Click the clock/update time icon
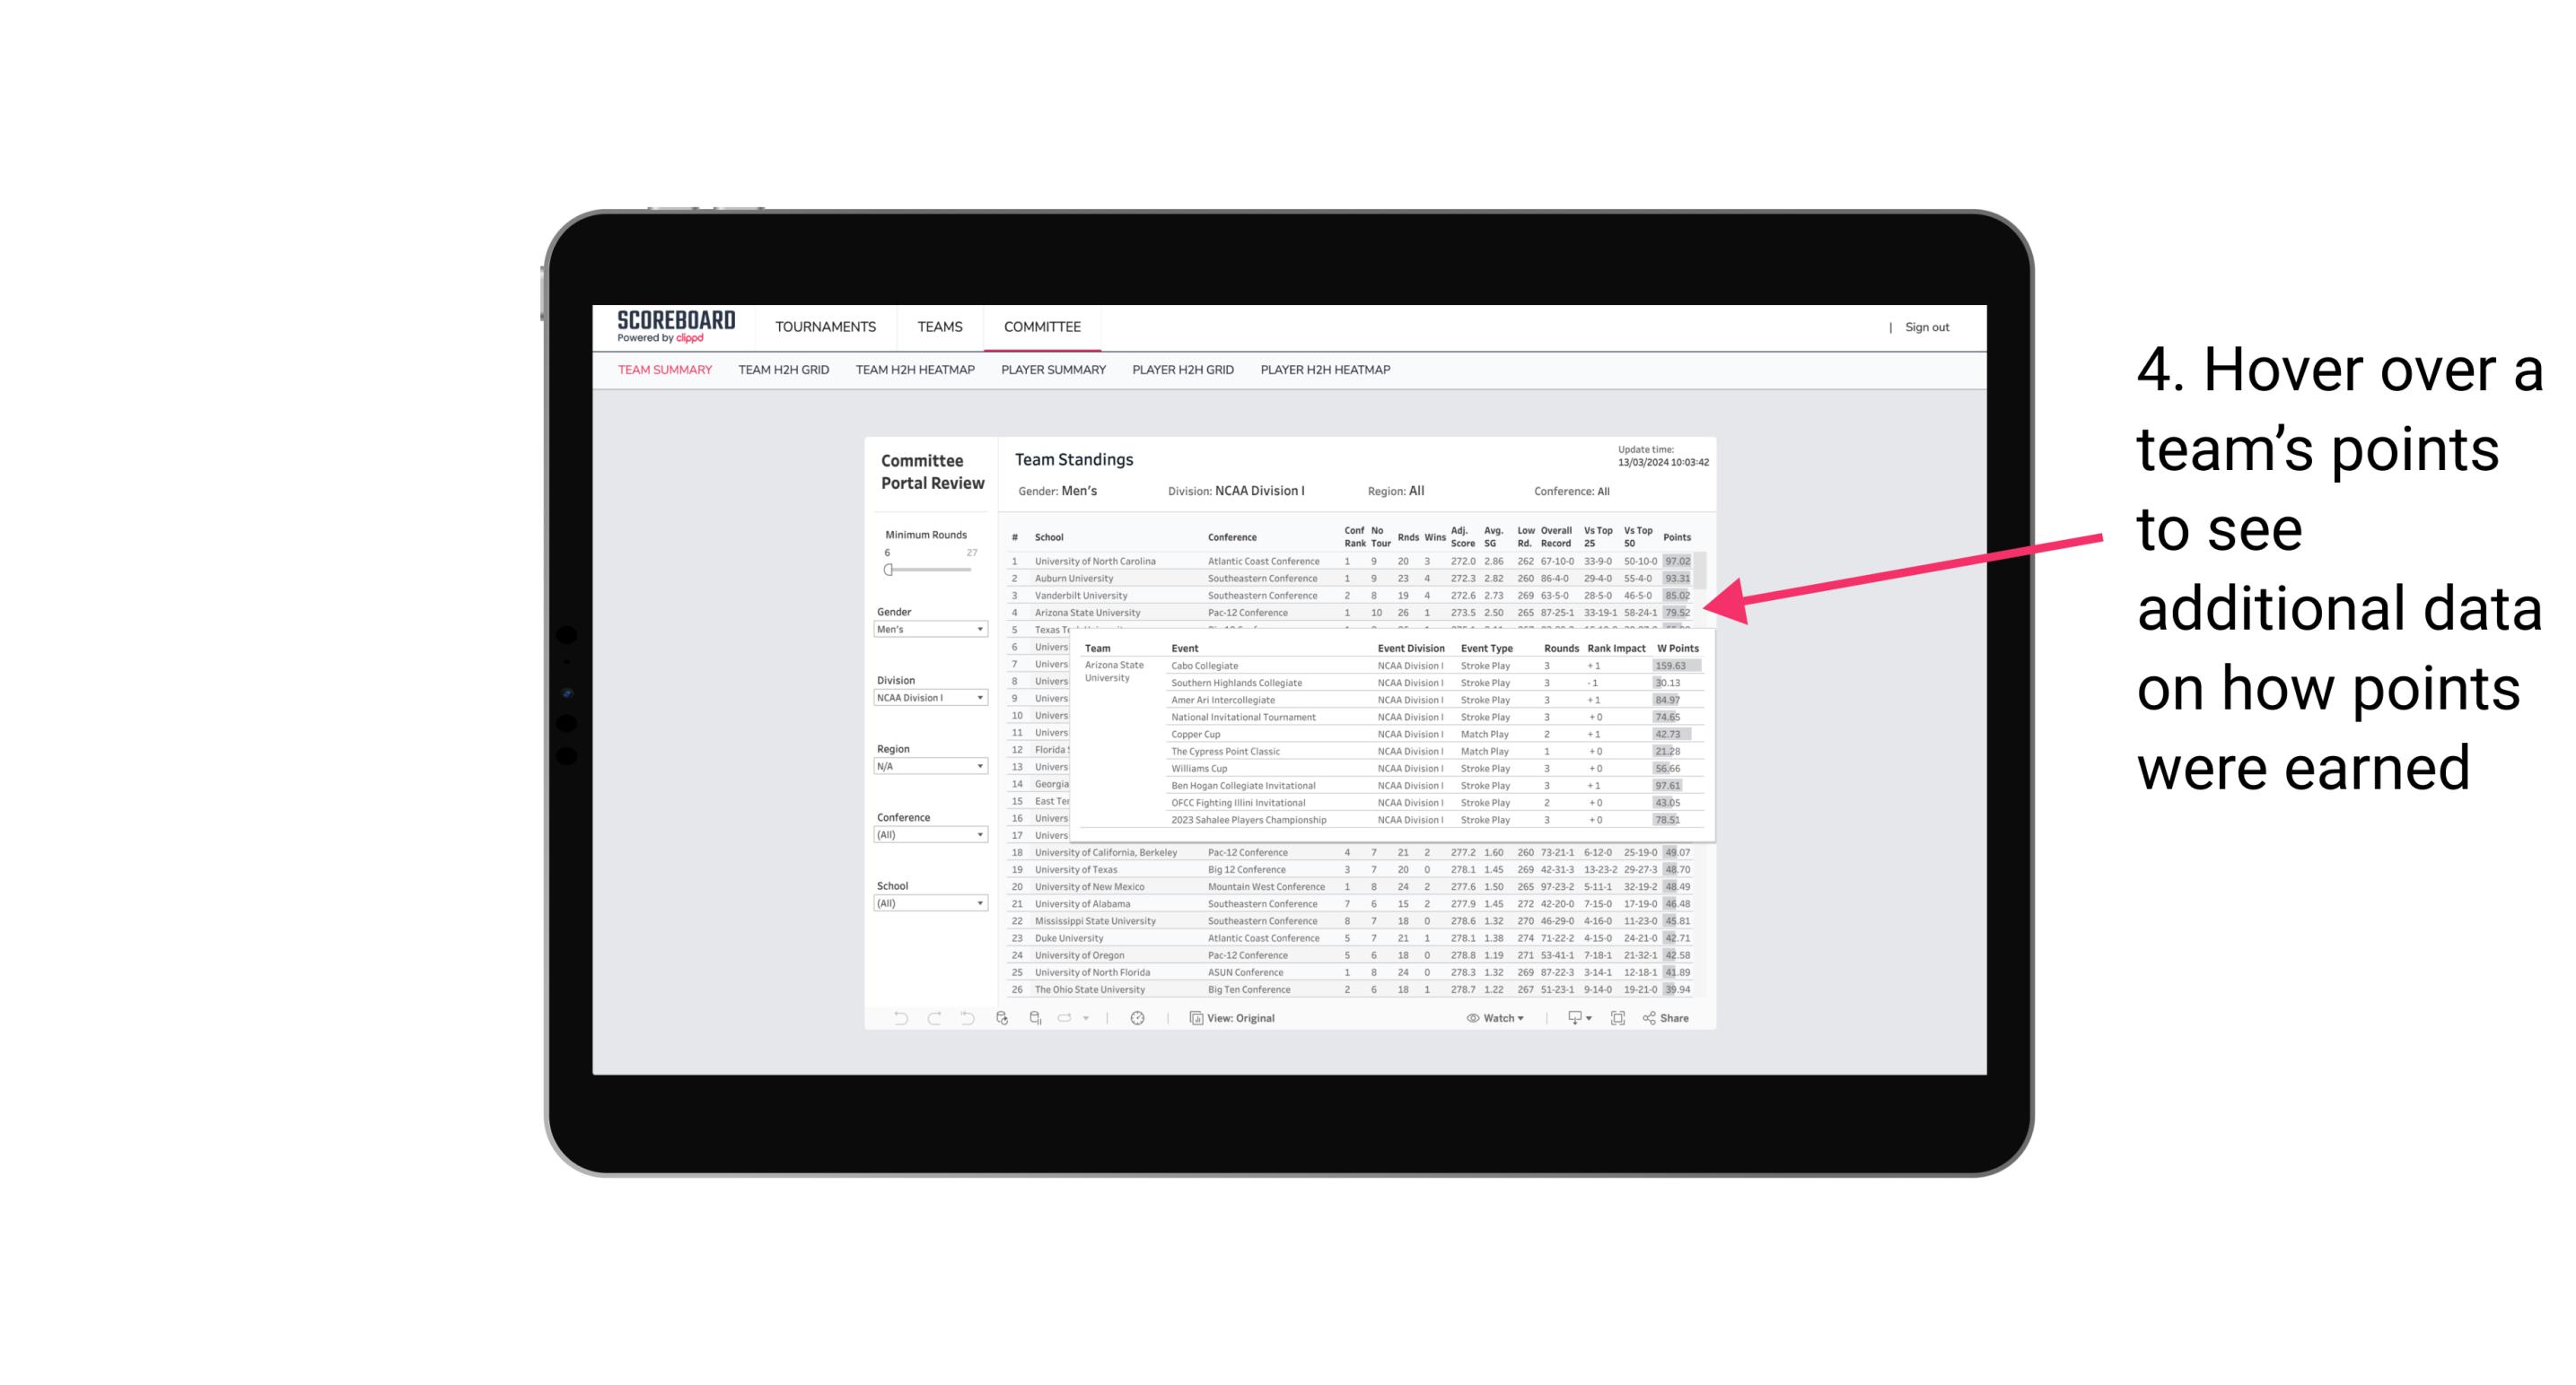This screenshot has width=2576, height=1385. 1136,1016
